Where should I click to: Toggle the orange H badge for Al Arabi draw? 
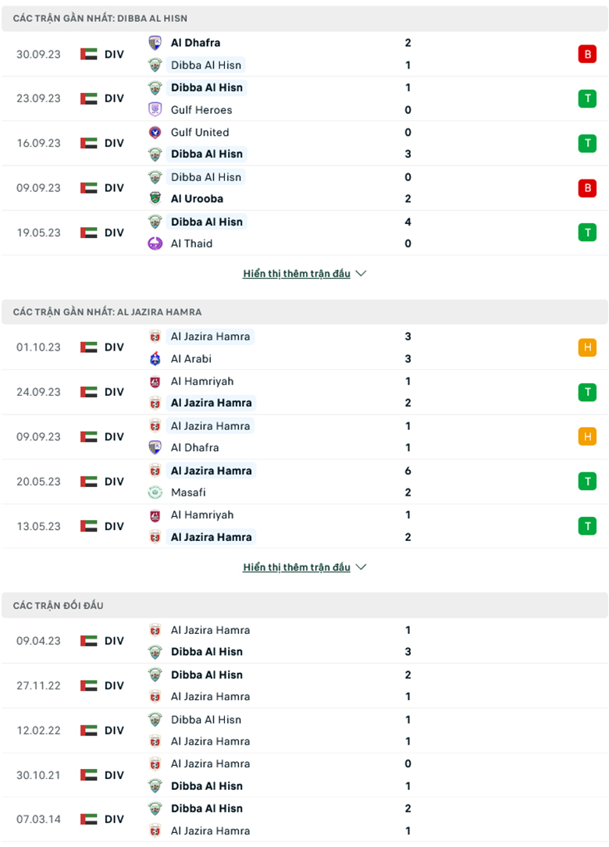pos(587,347)
